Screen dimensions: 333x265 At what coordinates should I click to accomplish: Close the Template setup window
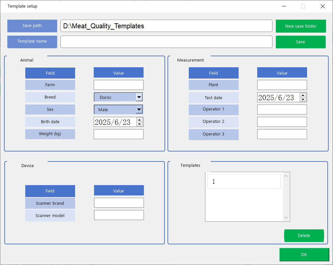coord(323,6)
